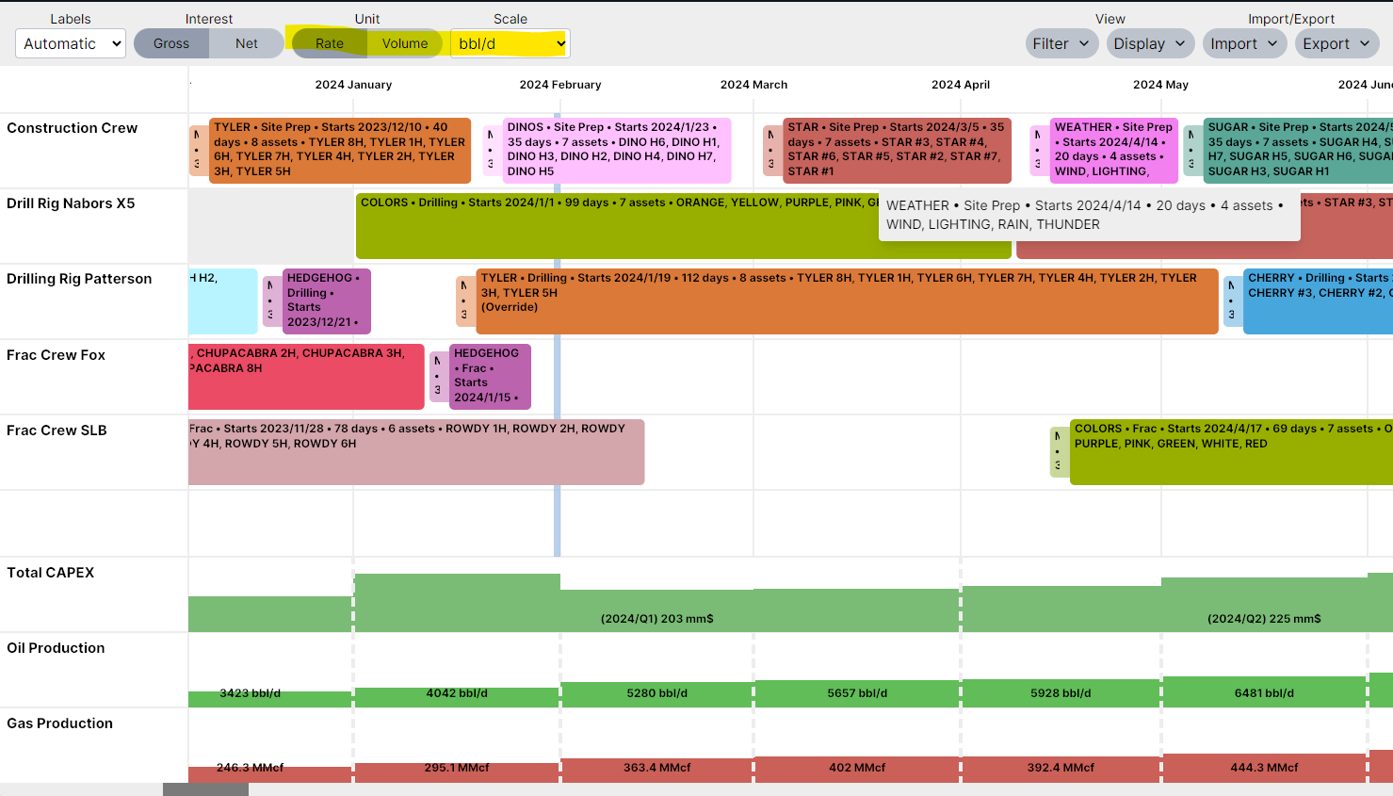Open the Display menu
Image resolution: width=1393 pixels, height=796 pixels.
pos(1151,43)
